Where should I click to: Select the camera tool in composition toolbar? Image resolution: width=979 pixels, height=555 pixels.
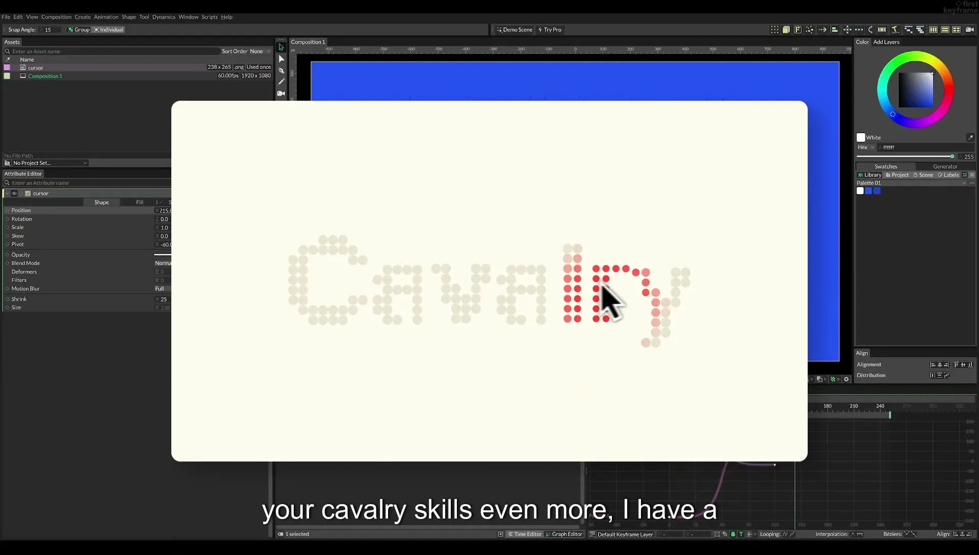click(281, 93)
